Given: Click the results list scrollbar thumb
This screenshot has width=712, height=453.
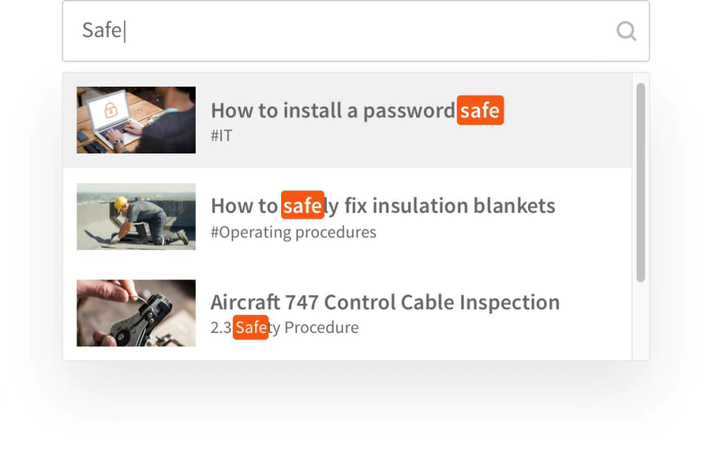Looking at the screenshot, I should [641, 182].
